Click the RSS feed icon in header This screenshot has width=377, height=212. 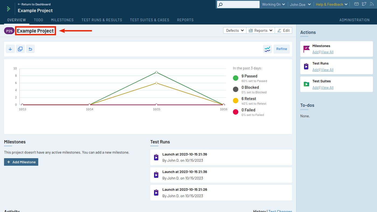372,4
